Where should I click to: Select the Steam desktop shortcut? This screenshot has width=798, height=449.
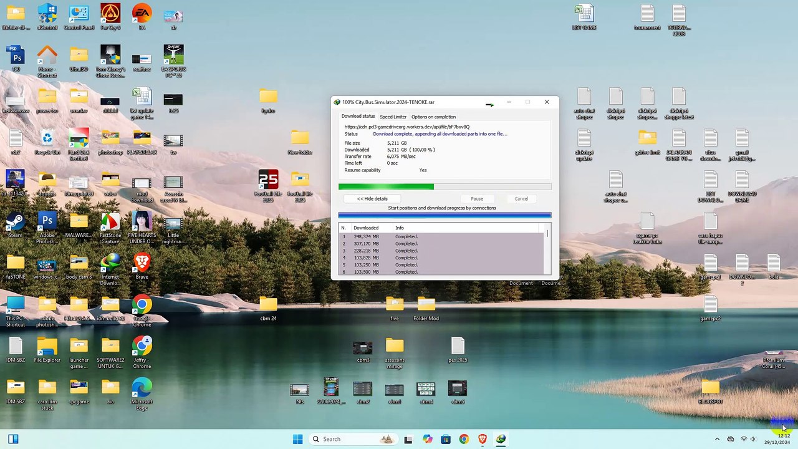tap(16, 224)
